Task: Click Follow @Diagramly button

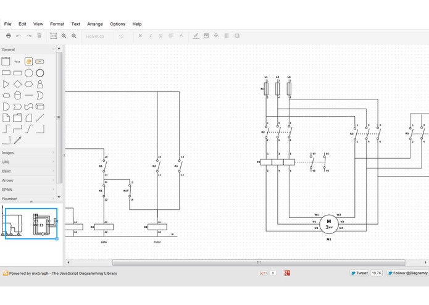Action: pos(407,273)
